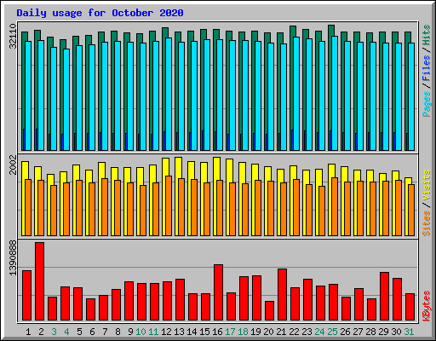436x341 pixels.
Task: Click the day 22 x-axis label
Action: pos(294,332)
